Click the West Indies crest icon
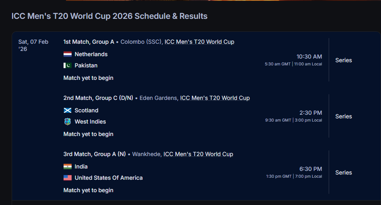This screenshot has width=381, height=205. (67, 122)
